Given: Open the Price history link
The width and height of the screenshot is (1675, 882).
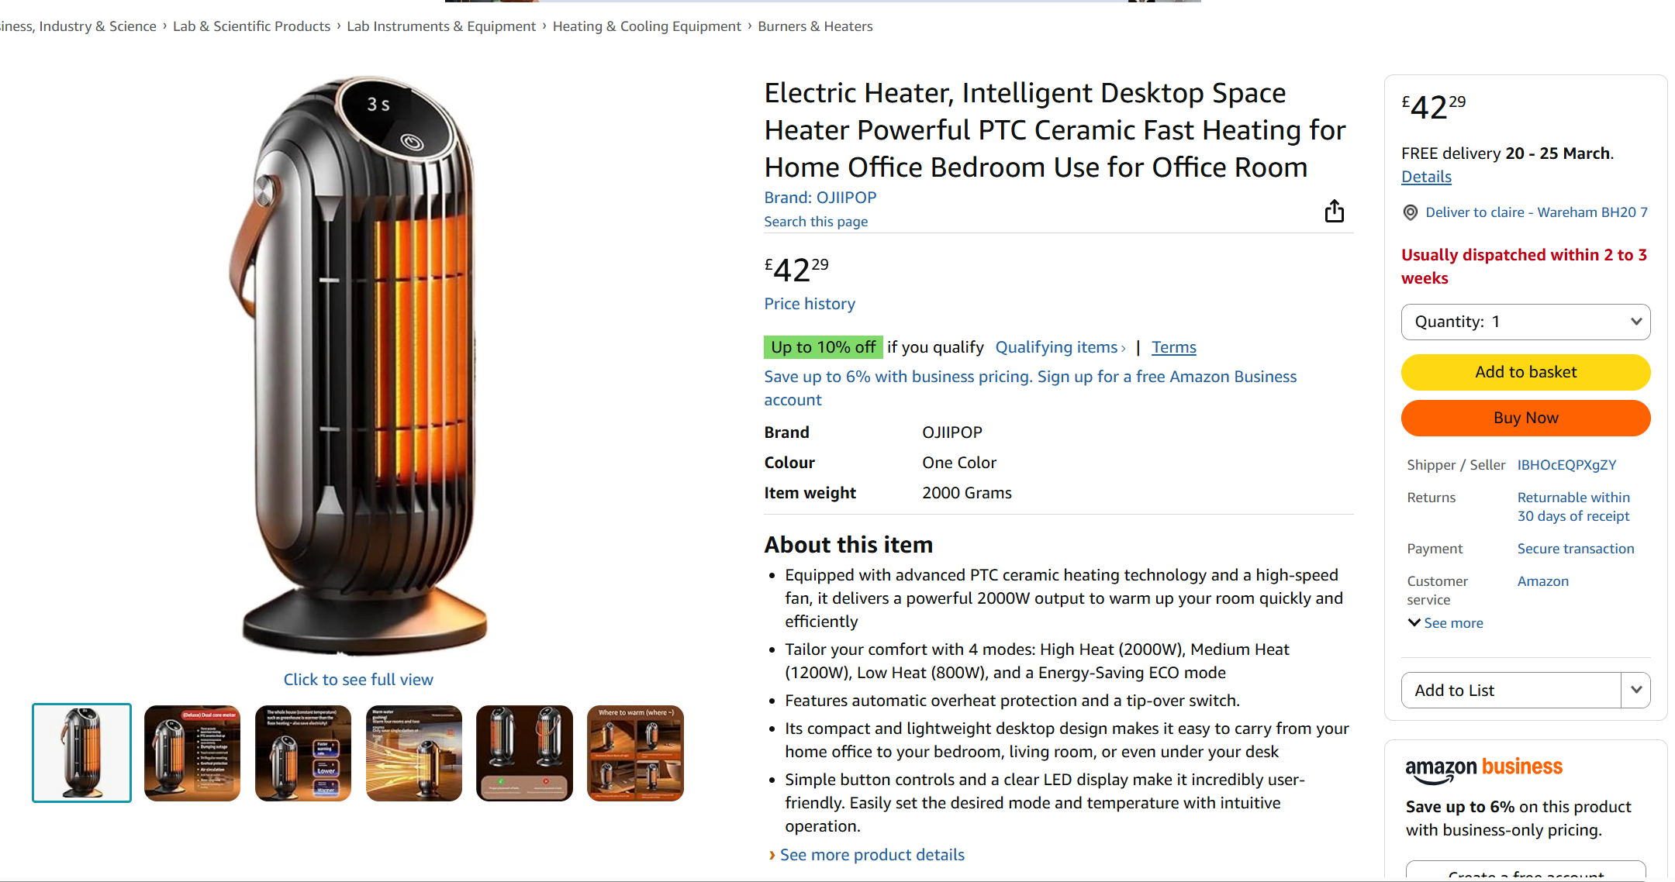Looking at the screenshot, I should tap(809, 304).
